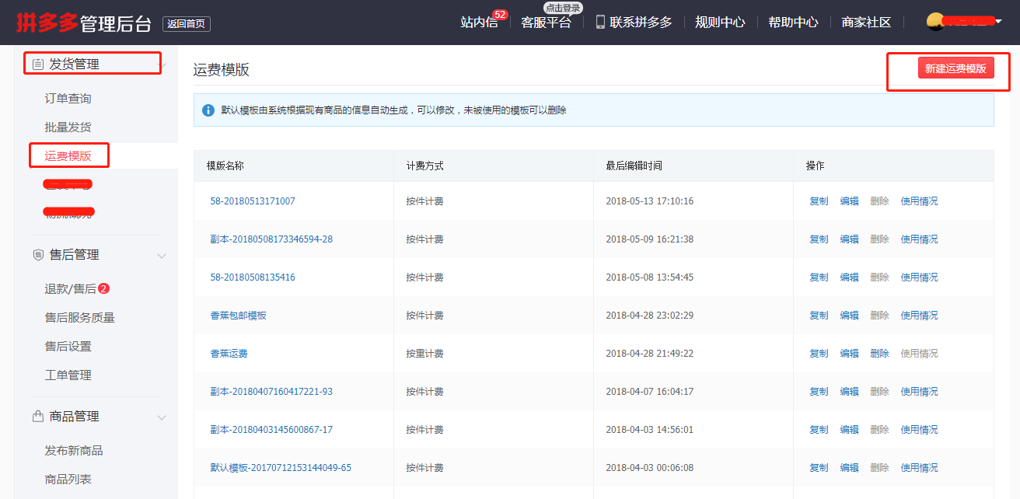The image size is (1020, 499).
Task: Click the 点击登录 tooltip bubble
Action: click(x=563, y=8)
